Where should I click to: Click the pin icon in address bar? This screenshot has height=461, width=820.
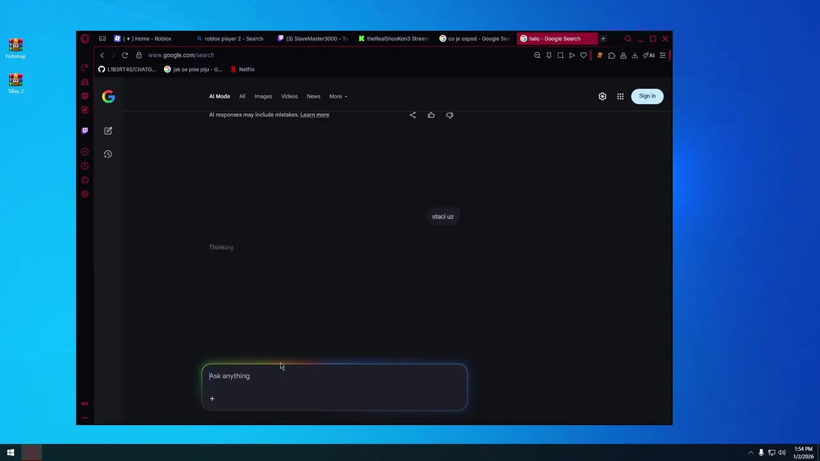(549, 56)
